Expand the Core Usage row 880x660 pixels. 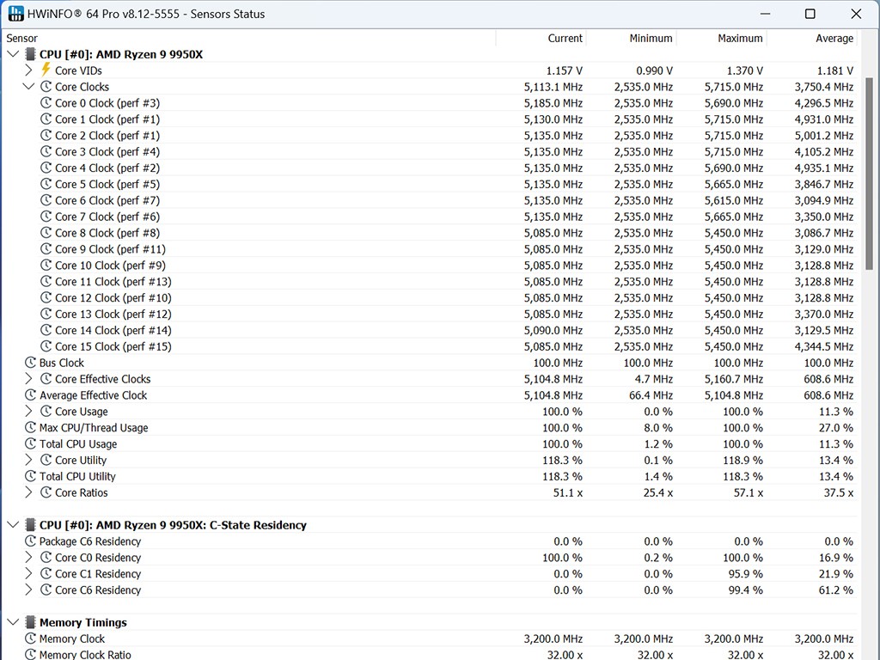[x=28, y=412]
